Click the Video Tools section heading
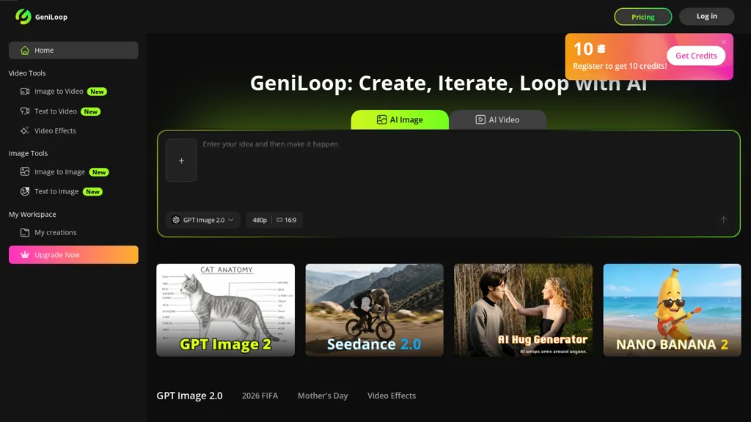Image resolution: width=751 pixels, height=422 pixels. tap(27, 73)
